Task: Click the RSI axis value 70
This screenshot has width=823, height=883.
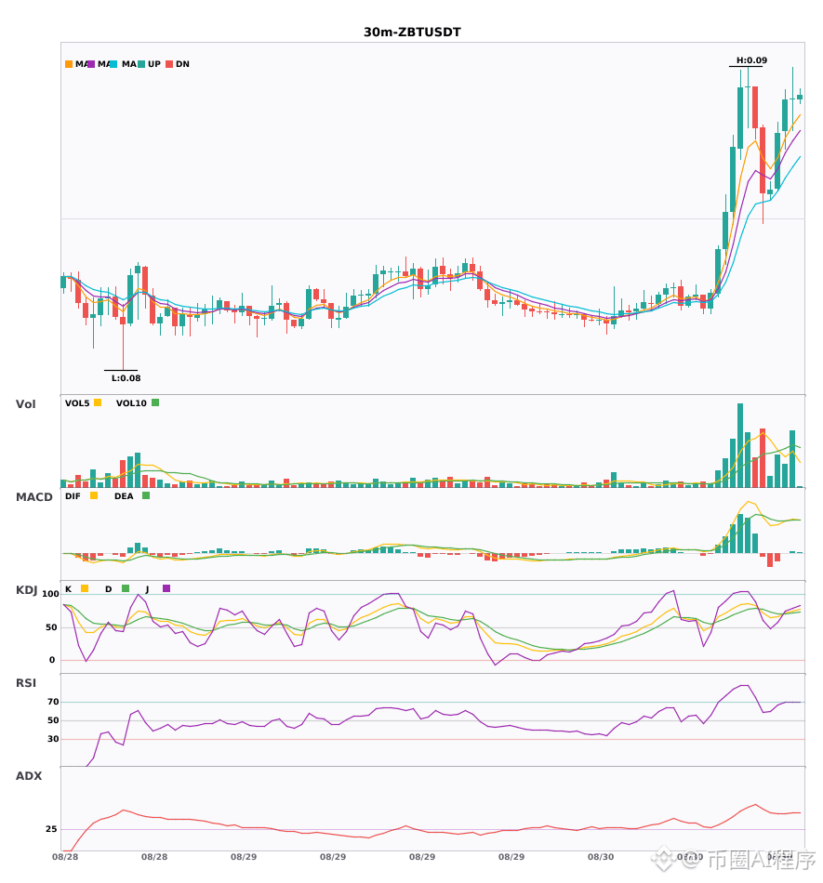Action: pyautogui.click(x=53, y=702)
